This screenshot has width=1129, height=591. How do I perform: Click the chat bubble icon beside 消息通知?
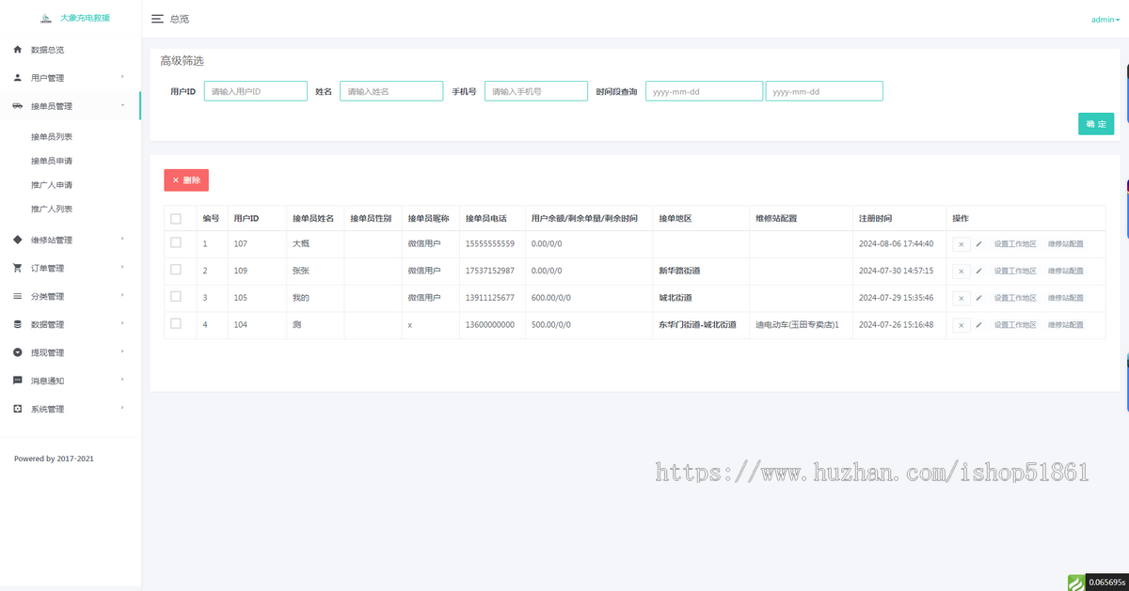18,381
